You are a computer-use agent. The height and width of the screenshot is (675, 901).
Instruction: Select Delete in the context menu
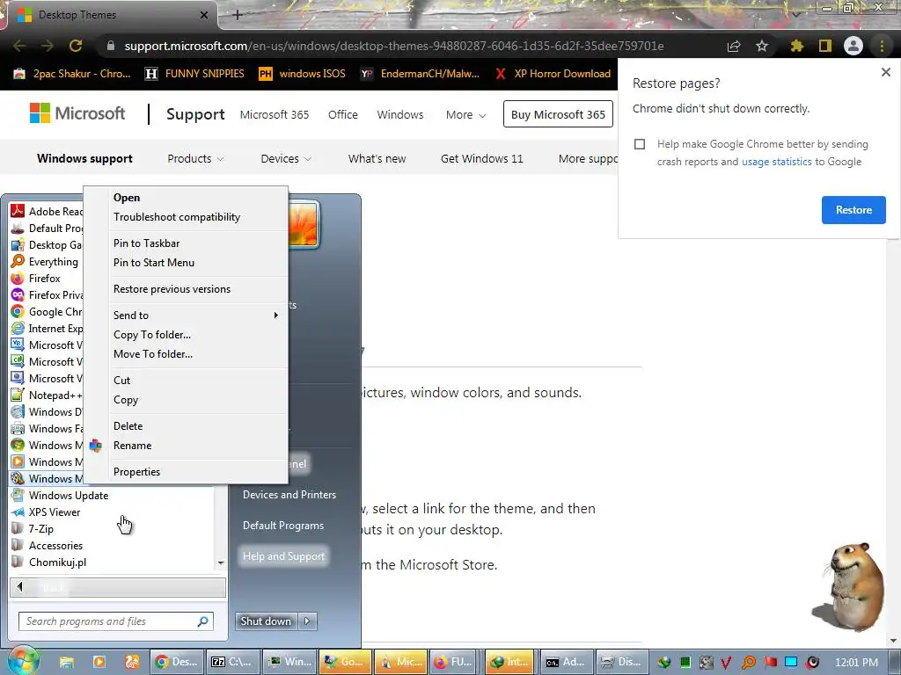[x=195, y=426]
